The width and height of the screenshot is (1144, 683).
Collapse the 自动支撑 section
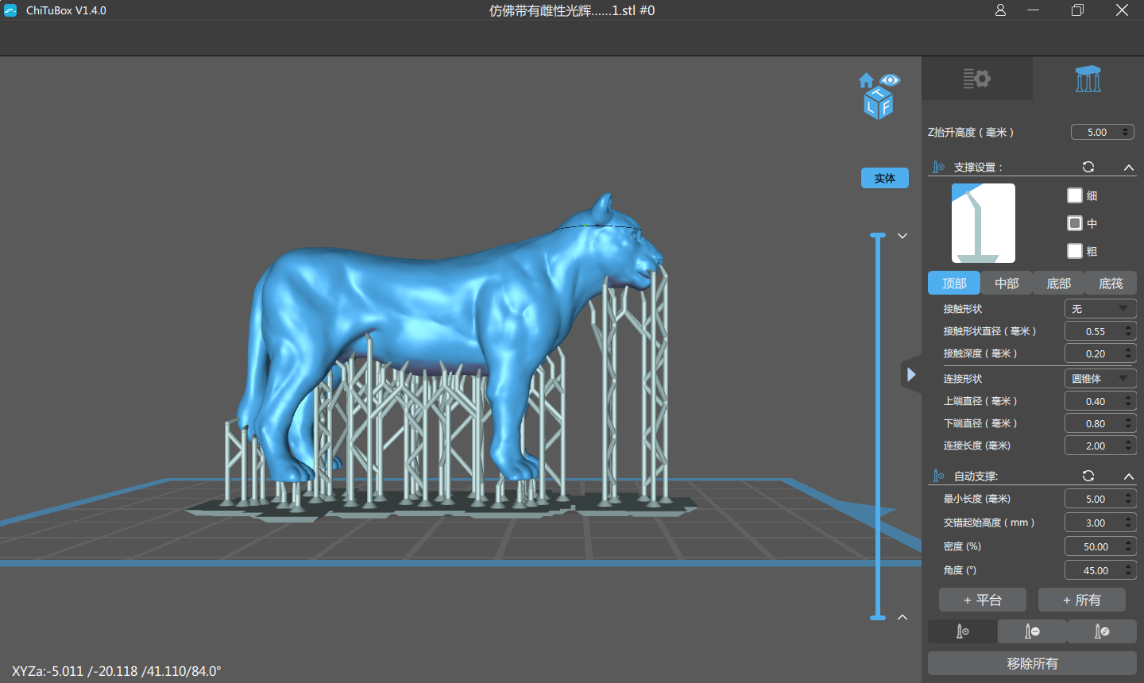pos(1129,477)
